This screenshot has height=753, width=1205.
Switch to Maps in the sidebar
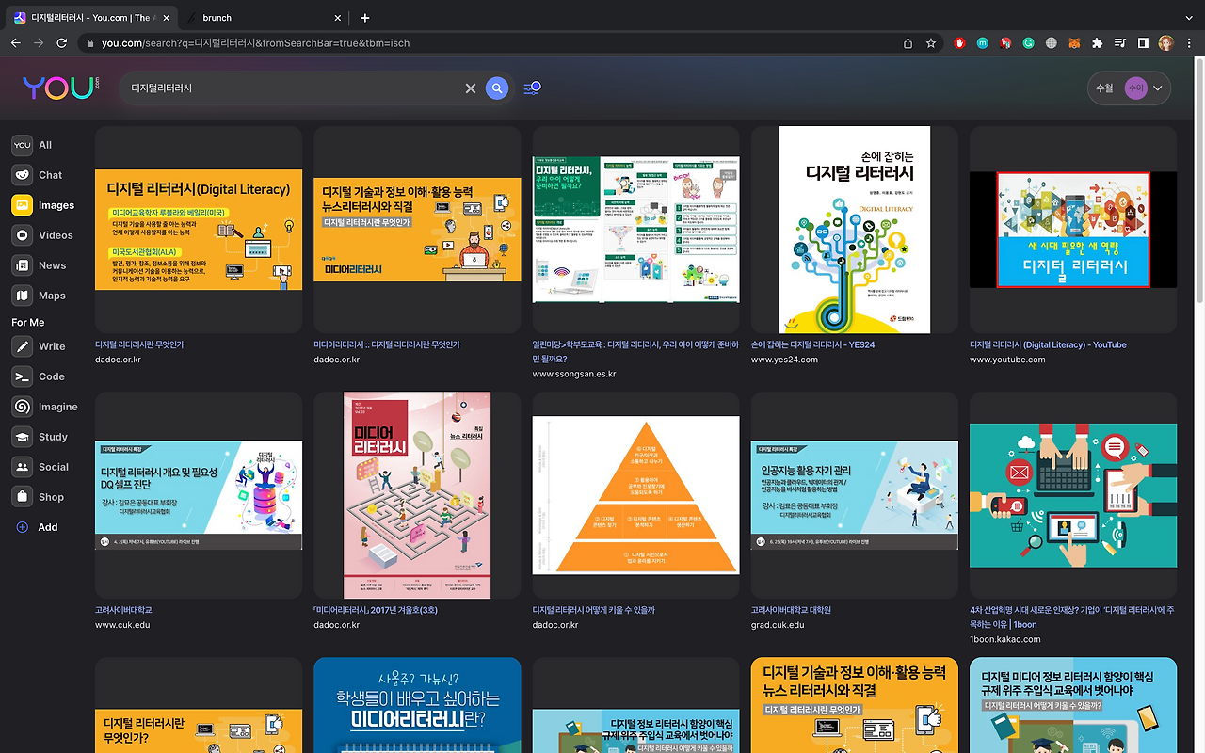click(40, 296)
